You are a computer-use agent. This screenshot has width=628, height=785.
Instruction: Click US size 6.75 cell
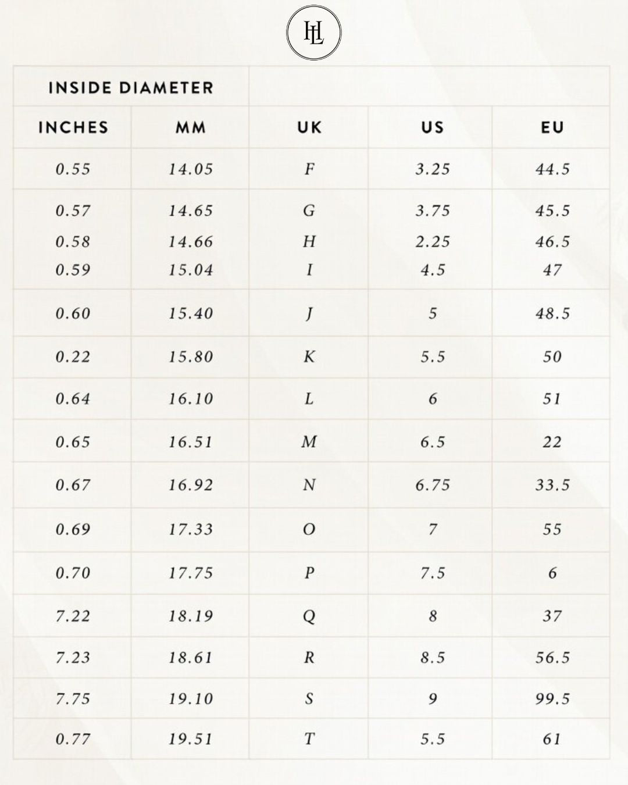point(433,485)
